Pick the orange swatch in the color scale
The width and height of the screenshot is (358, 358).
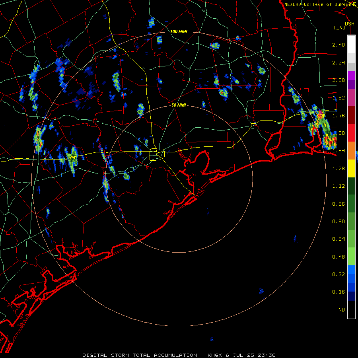pos(351,151)
